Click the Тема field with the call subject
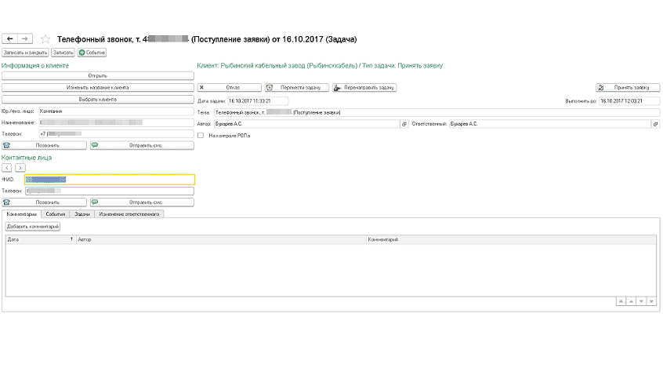663x368 pixels. (437, 113)
